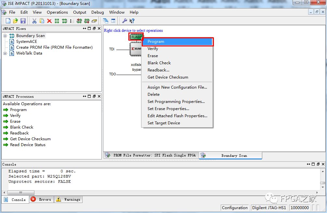Open the Operations menu

click(x=57, y=12)
